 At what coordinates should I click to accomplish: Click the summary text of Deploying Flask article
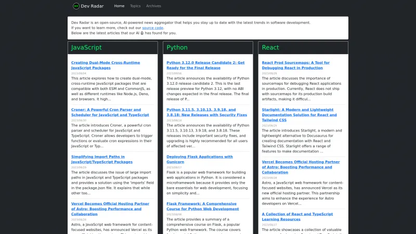207,183
